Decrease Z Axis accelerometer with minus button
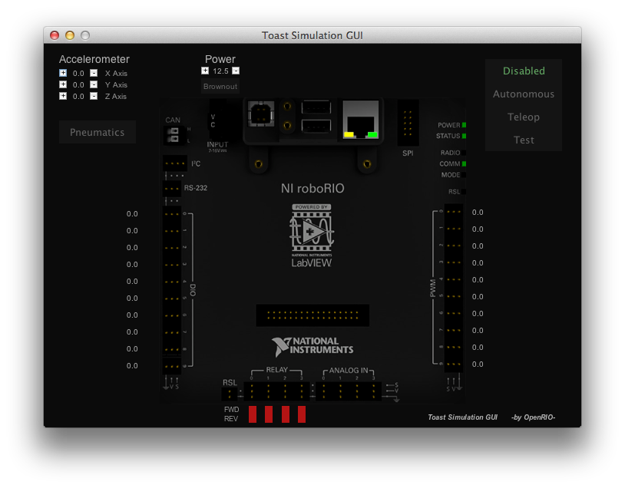The height and width of the screenshot is (488, 625). 94,96
